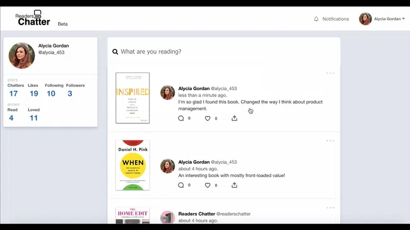410x230 pixels.
Task: View Chatters count 17
Action: coord(13,93)
